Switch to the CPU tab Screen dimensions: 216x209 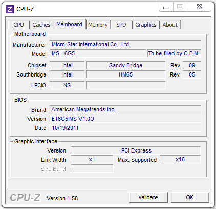(x=18, y=25)
